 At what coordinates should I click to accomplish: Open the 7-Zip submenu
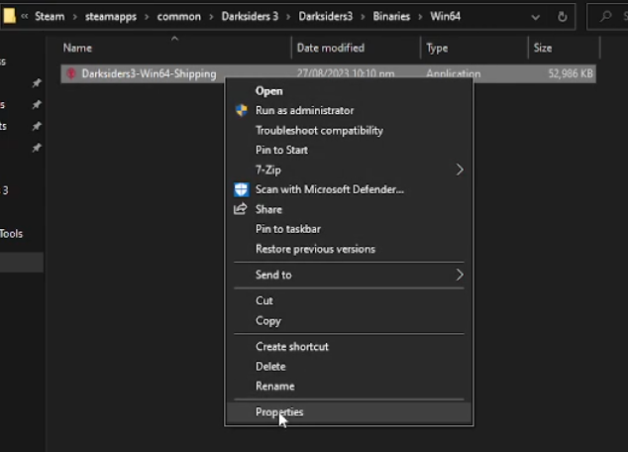point(349,169)
